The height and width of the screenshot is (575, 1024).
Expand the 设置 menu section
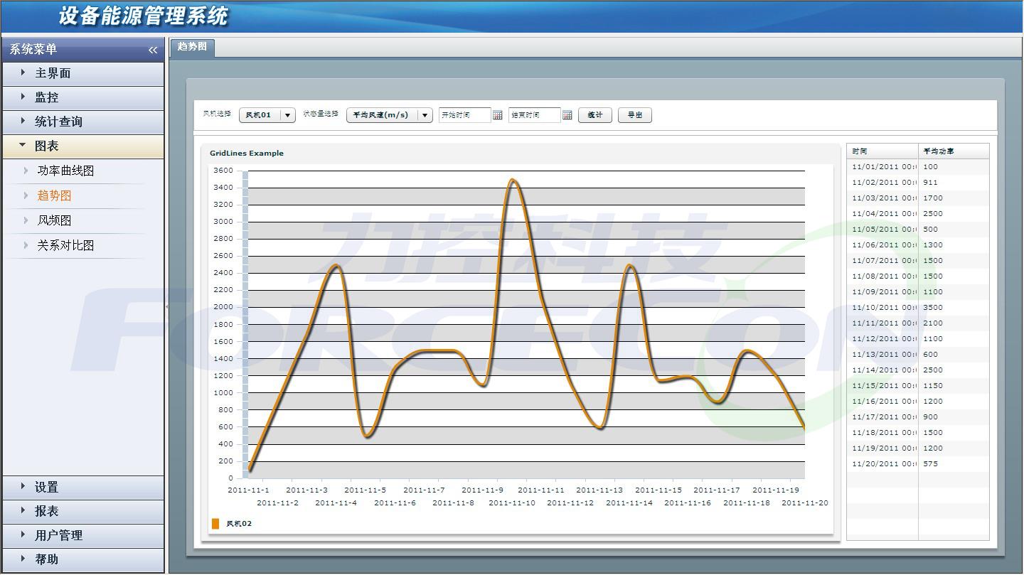coord(83,488)
